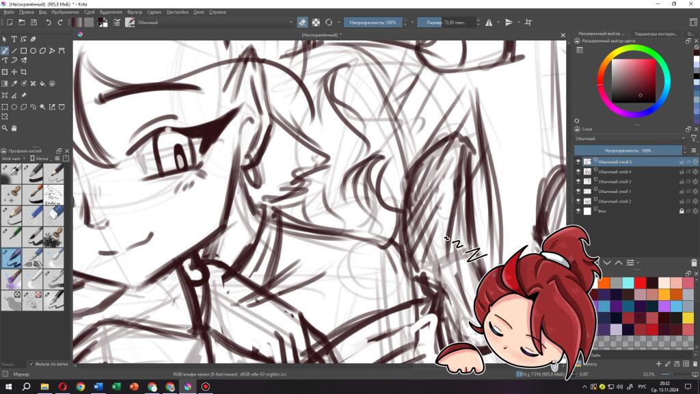
Task: Click the layer 'Непрозрачность: 100%' slider
Action: click(x=628, y=150)
